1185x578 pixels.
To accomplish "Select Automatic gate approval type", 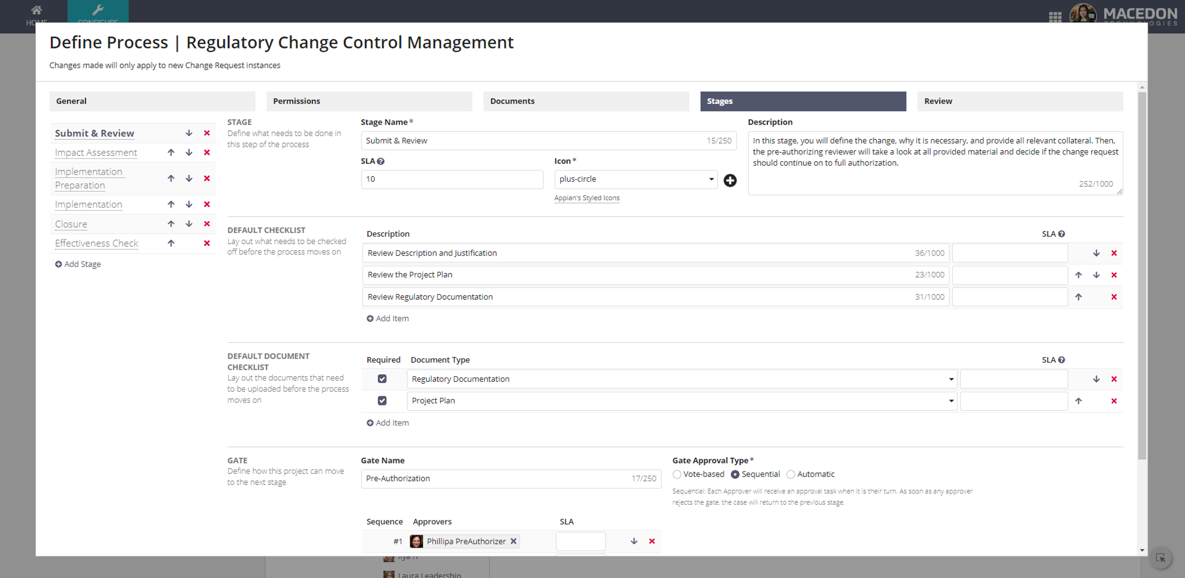I will coord(791,475).
